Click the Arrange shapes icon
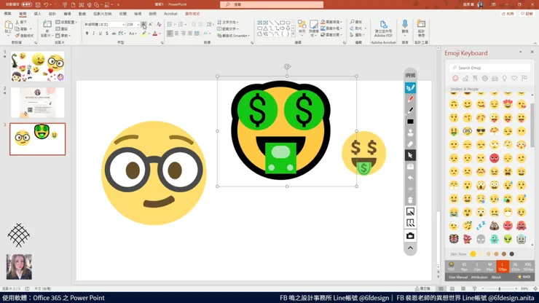This screenshot has height=303, width=539. pos(302,25)
